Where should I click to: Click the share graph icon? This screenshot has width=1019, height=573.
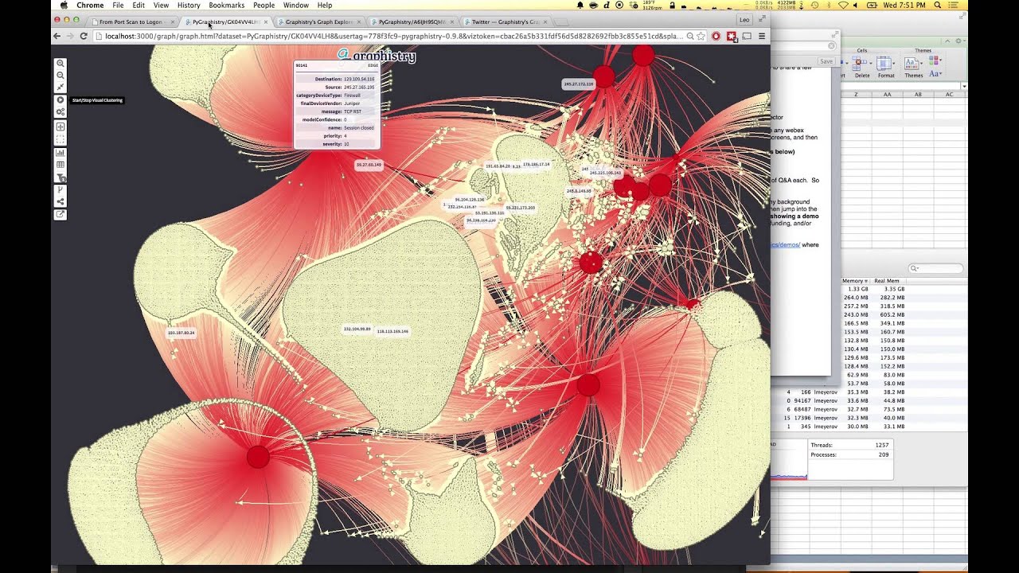[x=60, y=201]
